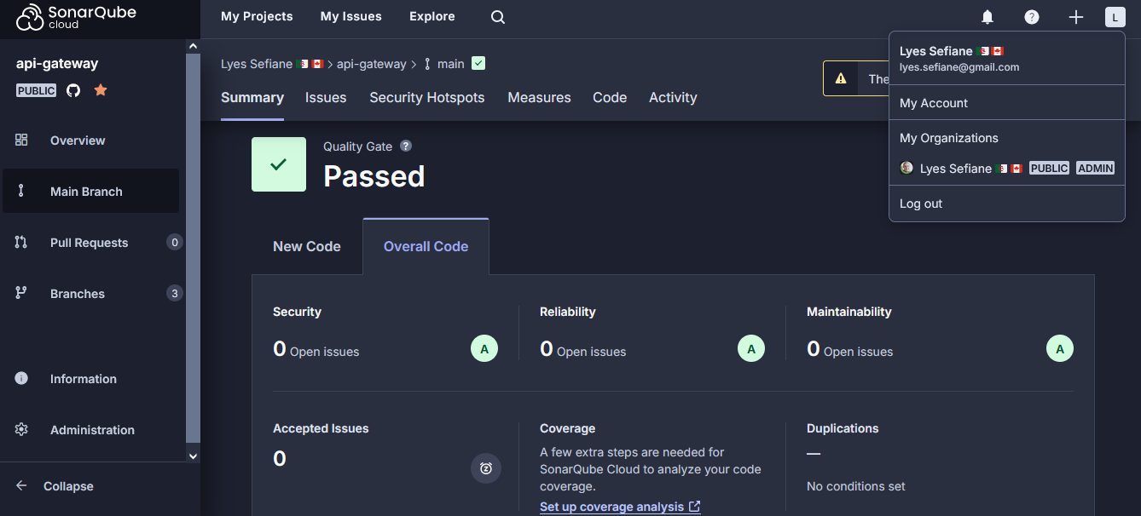Open Explore in top navigation
Image resolution: width=1141 pixels, height=516 pixels.
[x=432, y=16]
